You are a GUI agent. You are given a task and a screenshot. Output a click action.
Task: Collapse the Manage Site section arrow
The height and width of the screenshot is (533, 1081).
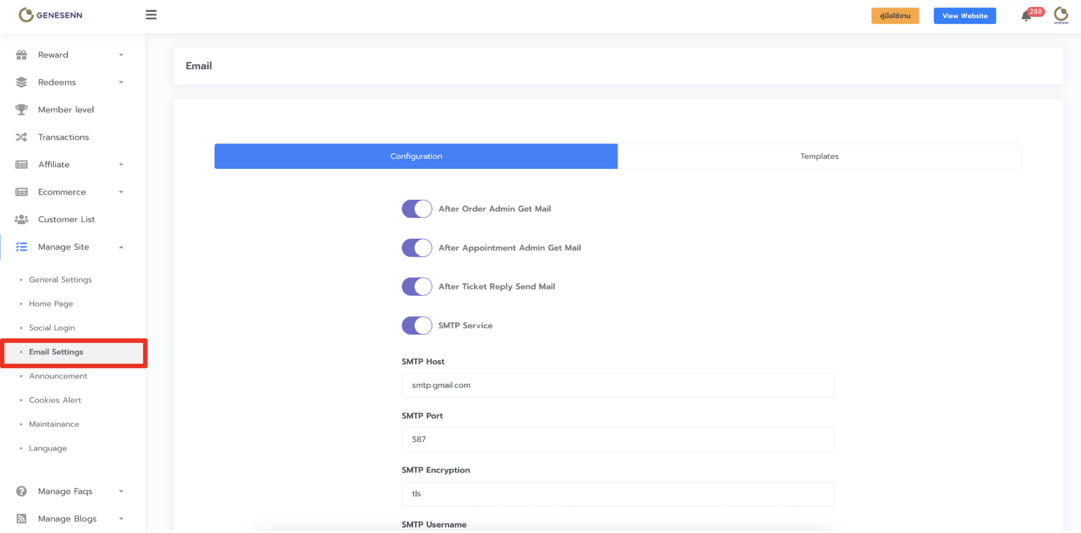click(121, 247)
